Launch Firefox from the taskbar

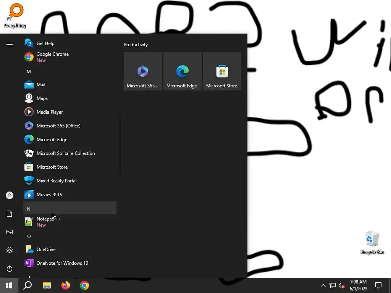coord(66,285)
